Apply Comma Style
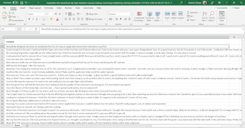The height and width of the screenshot is (128, 245). (121, 19)
